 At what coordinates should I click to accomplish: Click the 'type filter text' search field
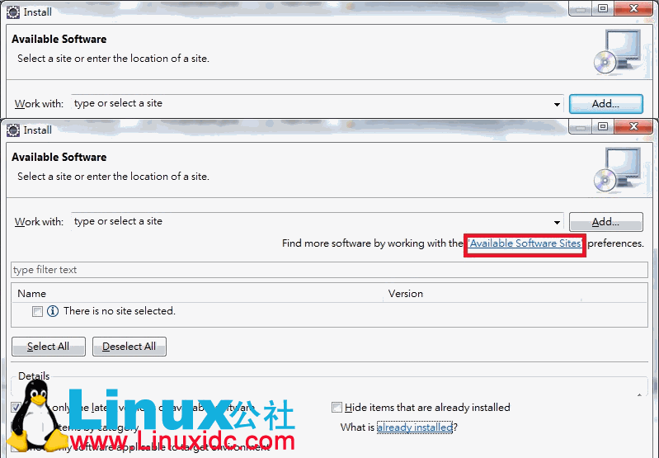tap(330, 270)
